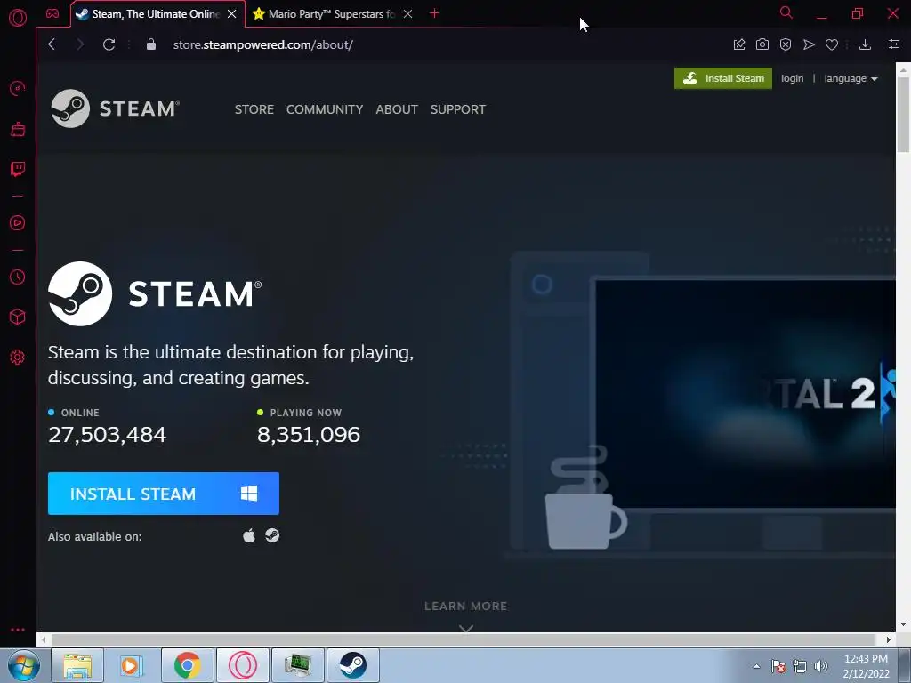The width and height of the screenshot is (911, 683).
Task: Open a new tab plus button
Action: (x=434, y=13)
